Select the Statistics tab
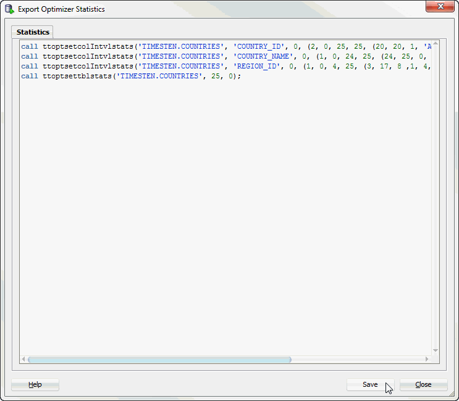This screenshot has width=459, height=401. click(33, 32)
